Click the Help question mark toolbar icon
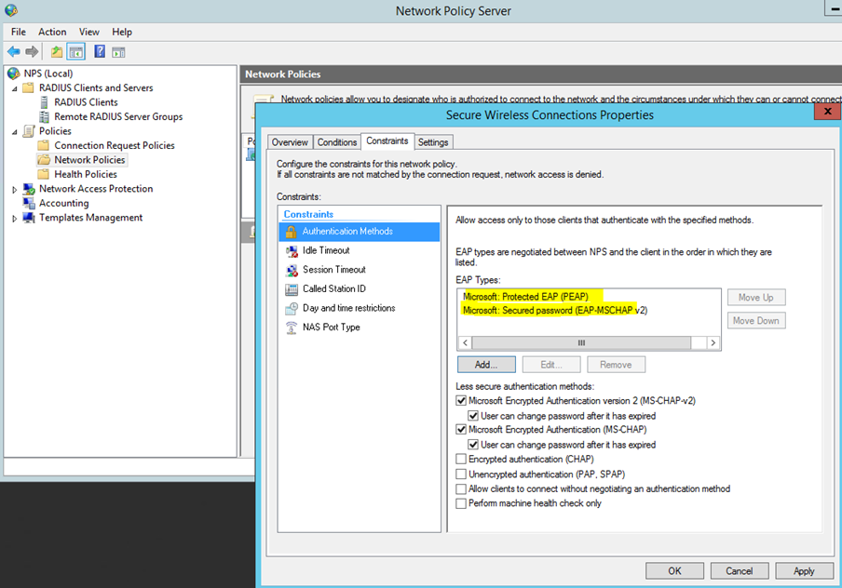The image size is (842, 588). tap(99, 52)
